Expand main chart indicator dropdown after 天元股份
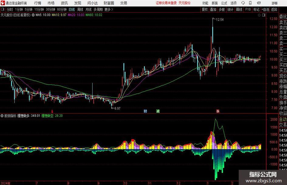The height and width of the screenshot is (185, 287). [x=33, y=15]
